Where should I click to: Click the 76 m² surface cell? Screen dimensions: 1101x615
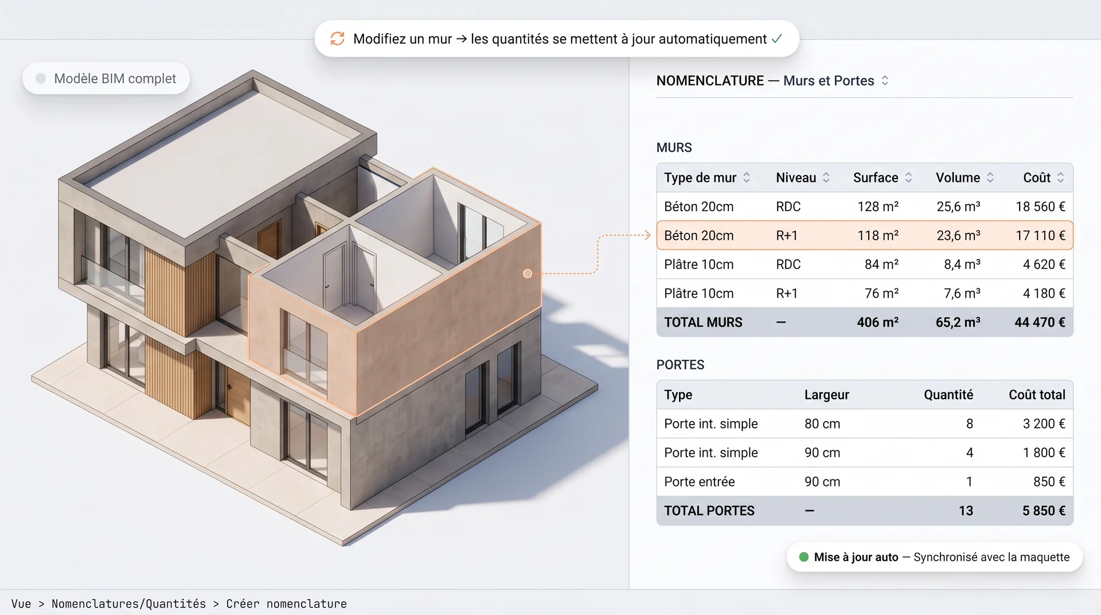881,293
